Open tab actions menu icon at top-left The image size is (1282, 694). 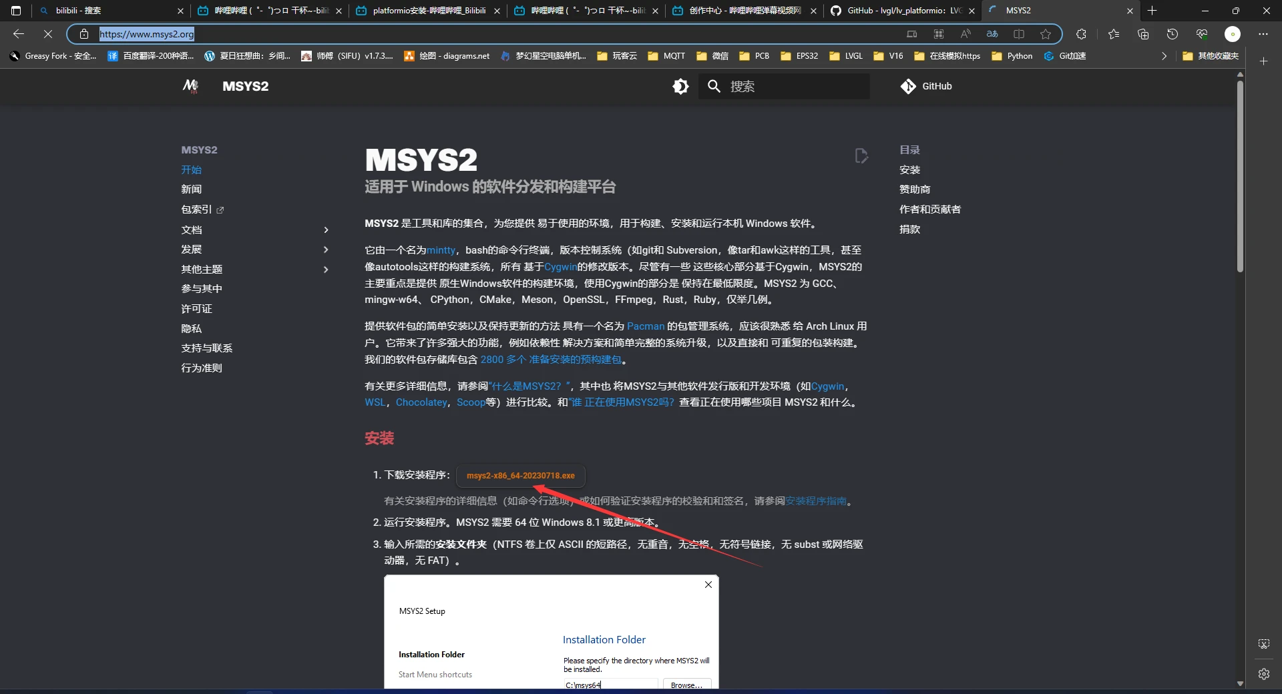click(x=16, y=11)
